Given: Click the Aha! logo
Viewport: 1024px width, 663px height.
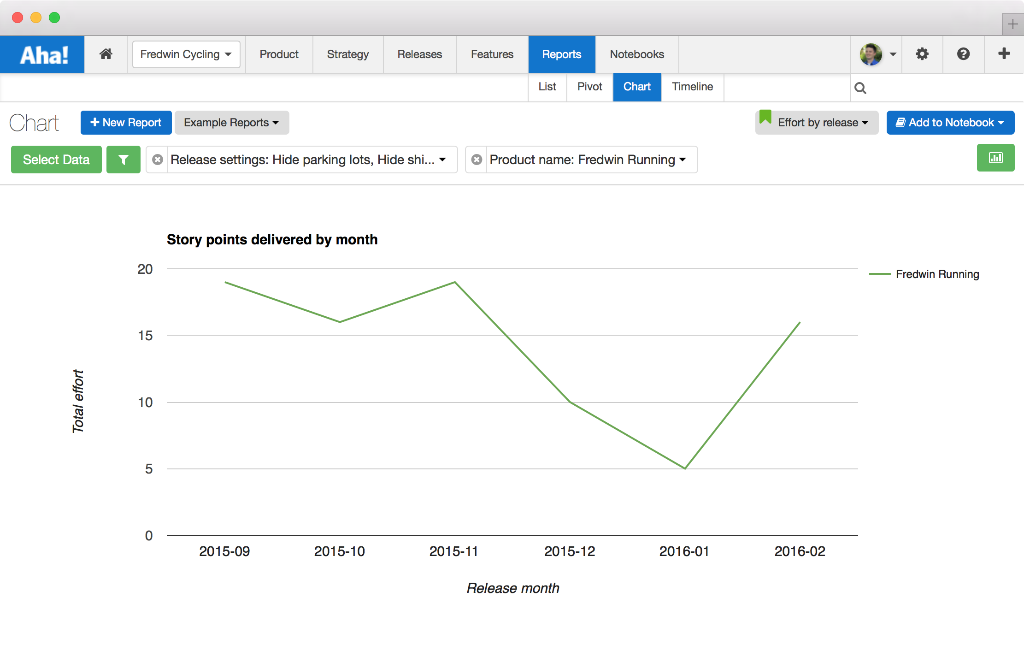Looking at the screenshot, I should [43, 54].
